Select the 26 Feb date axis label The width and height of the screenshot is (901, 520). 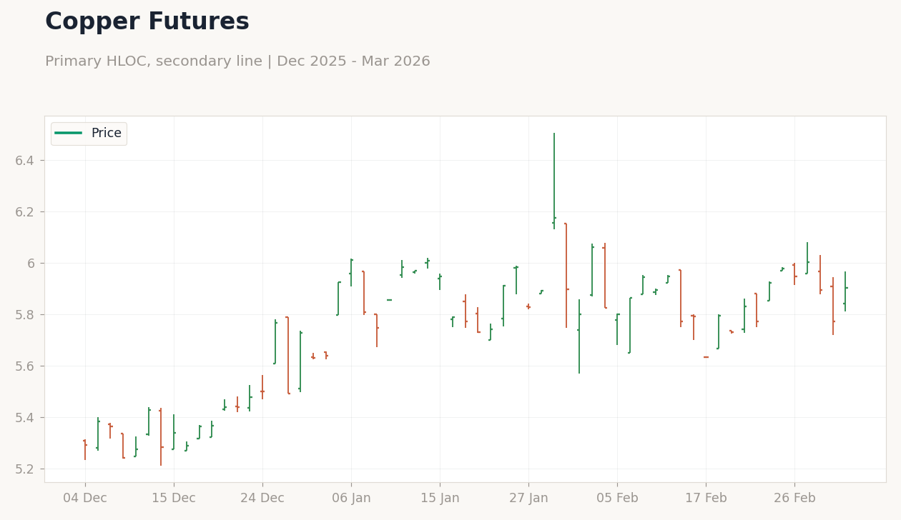(x=794, y=499)
